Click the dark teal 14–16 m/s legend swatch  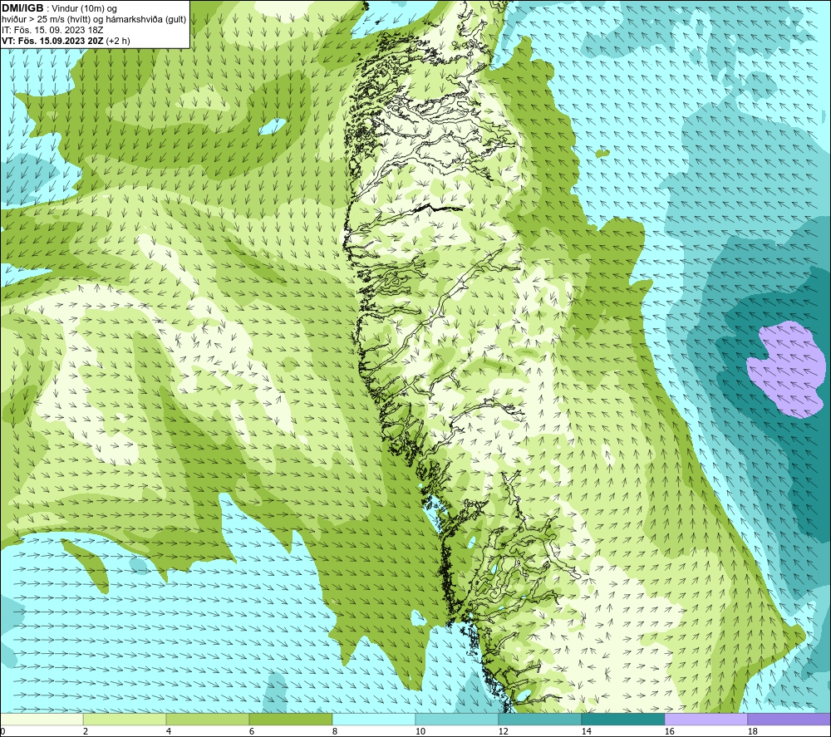623,719
